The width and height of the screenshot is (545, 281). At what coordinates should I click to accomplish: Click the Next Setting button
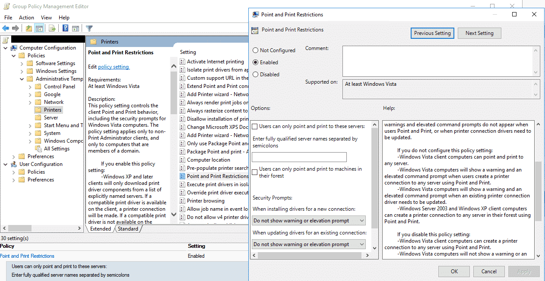coord(479,33)
